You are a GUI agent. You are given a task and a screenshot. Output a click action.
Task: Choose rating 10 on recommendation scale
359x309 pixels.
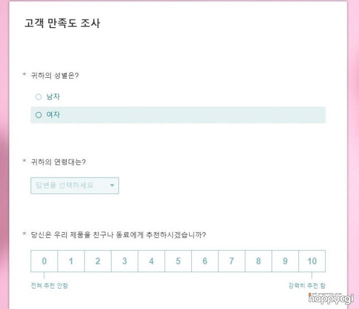[x=312, y=261]
